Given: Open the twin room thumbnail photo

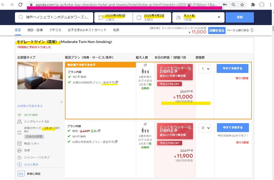Looking at the screenshot, I should coord(40,75).
